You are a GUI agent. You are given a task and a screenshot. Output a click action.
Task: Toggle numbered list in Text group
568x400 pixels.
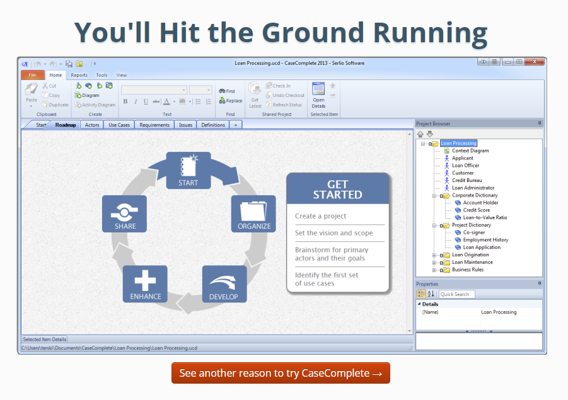[x=209, y=101]
